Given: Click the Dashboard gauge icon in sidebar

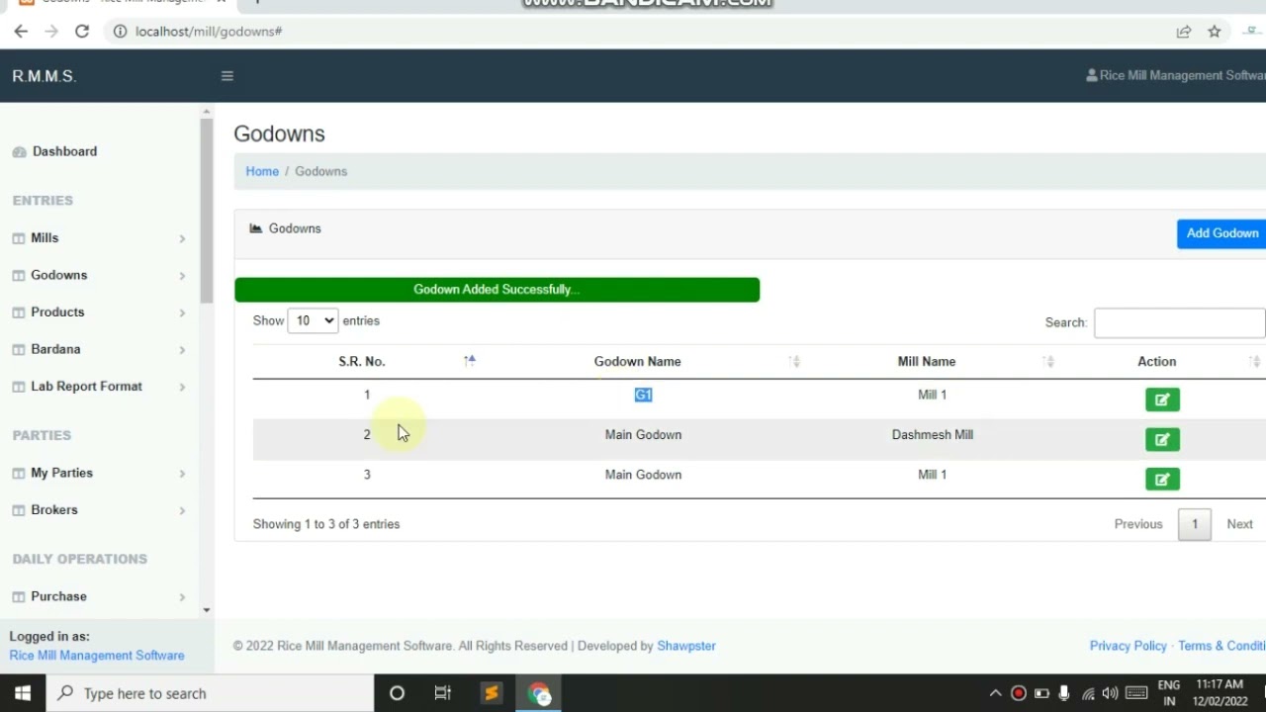Looking at the screenshot, I should click(x=19, y=152).
